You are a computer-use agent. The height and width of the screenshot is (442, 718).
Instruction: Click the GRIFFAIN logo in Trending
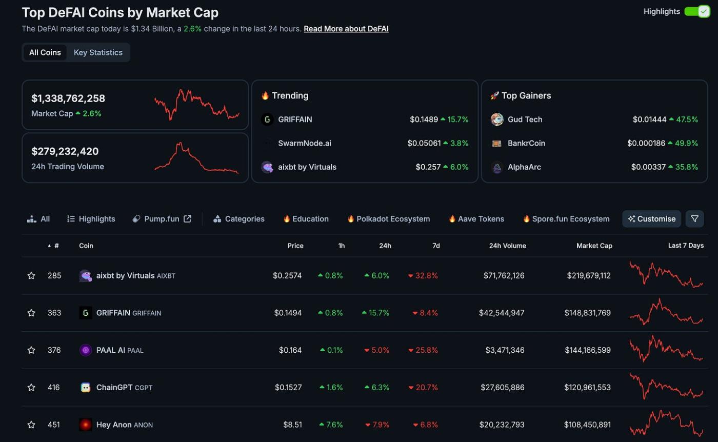pyautogui.click(x=267, y=119)
